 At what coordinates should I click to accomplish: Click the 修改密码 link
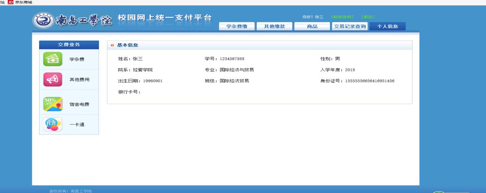click(x=342, y=17)
